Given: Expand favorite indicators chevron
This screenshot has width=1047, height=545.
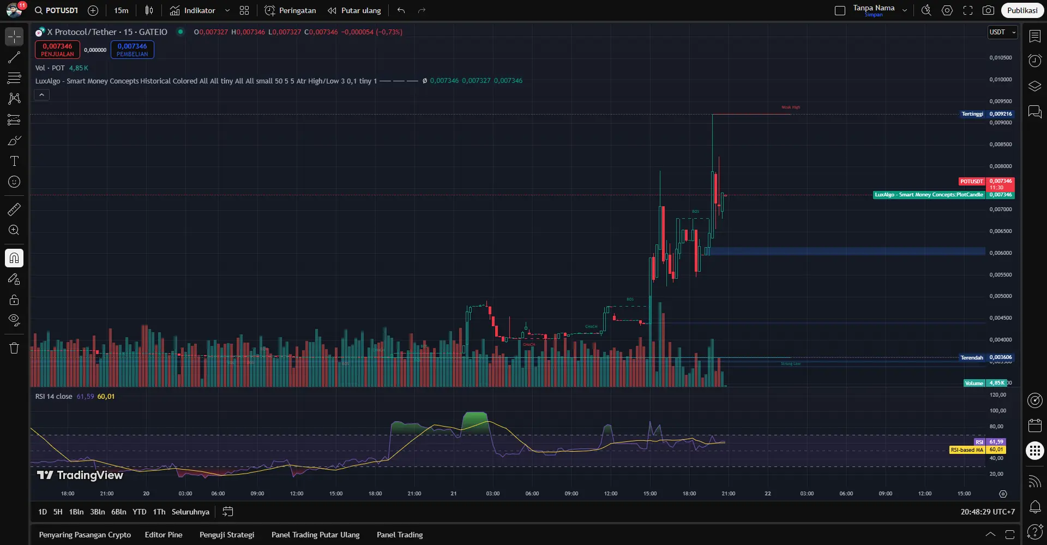Looking at the screenshot, I should (x=227, y=10).
